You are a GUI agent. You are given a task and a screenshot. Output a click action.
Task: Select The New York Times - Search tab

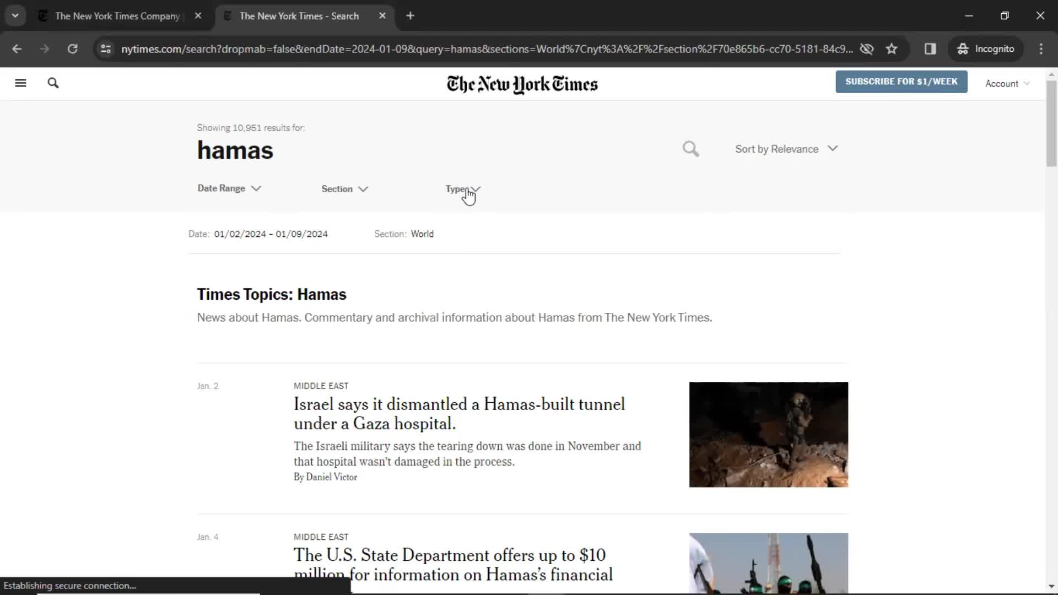[299, 16]
